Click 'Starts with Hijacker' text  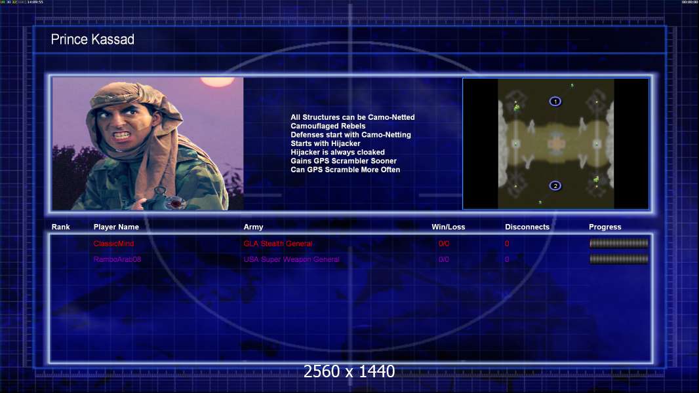click(x=325, y=143)
